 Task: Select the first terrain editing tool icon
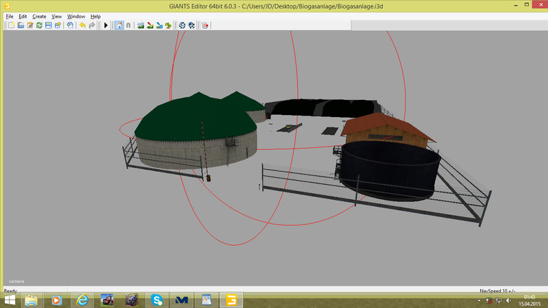click(x=141, y=25)
